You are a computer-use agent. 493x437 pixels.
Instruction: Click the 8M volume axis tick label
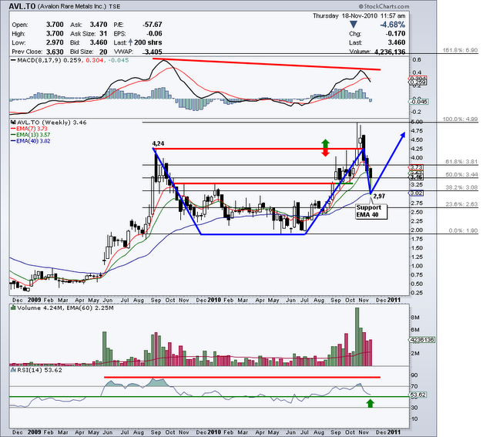click(415, 318)
